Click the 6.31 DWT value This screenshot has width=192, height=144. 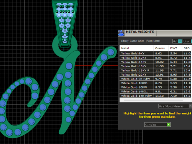[x=174, y=92]
